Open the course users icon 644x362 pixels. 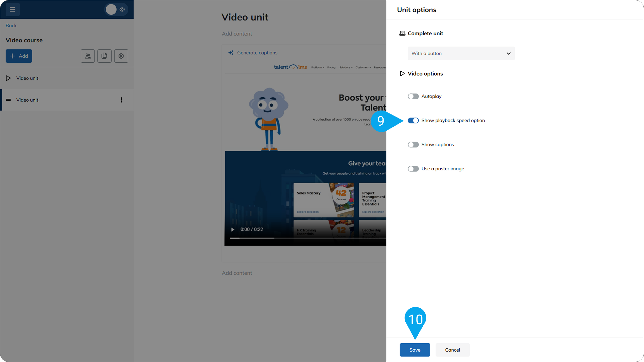point(88,56)
